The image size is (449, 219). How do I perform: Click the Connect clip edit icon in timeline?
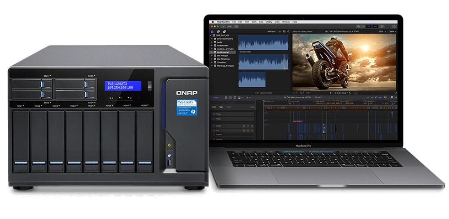coord(226,97)
